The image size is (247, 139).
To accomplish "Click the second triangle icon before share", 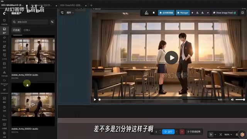I will click(203, 13).
